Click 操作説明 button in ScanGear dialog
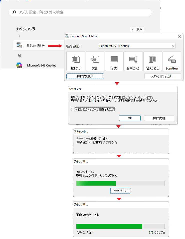Viewport: 185px width, 239px height. click(159, 118)
